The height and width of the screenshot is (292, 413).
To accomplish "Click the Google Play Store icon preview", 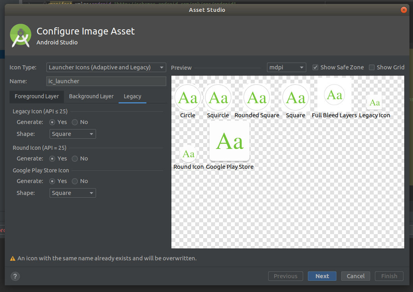I will (229, 141).
